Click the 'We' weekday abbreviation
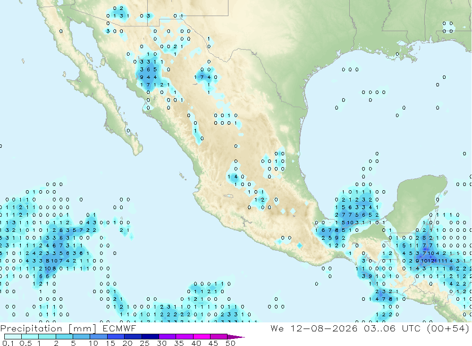This screenshot has width=472, height=346. 277,328
